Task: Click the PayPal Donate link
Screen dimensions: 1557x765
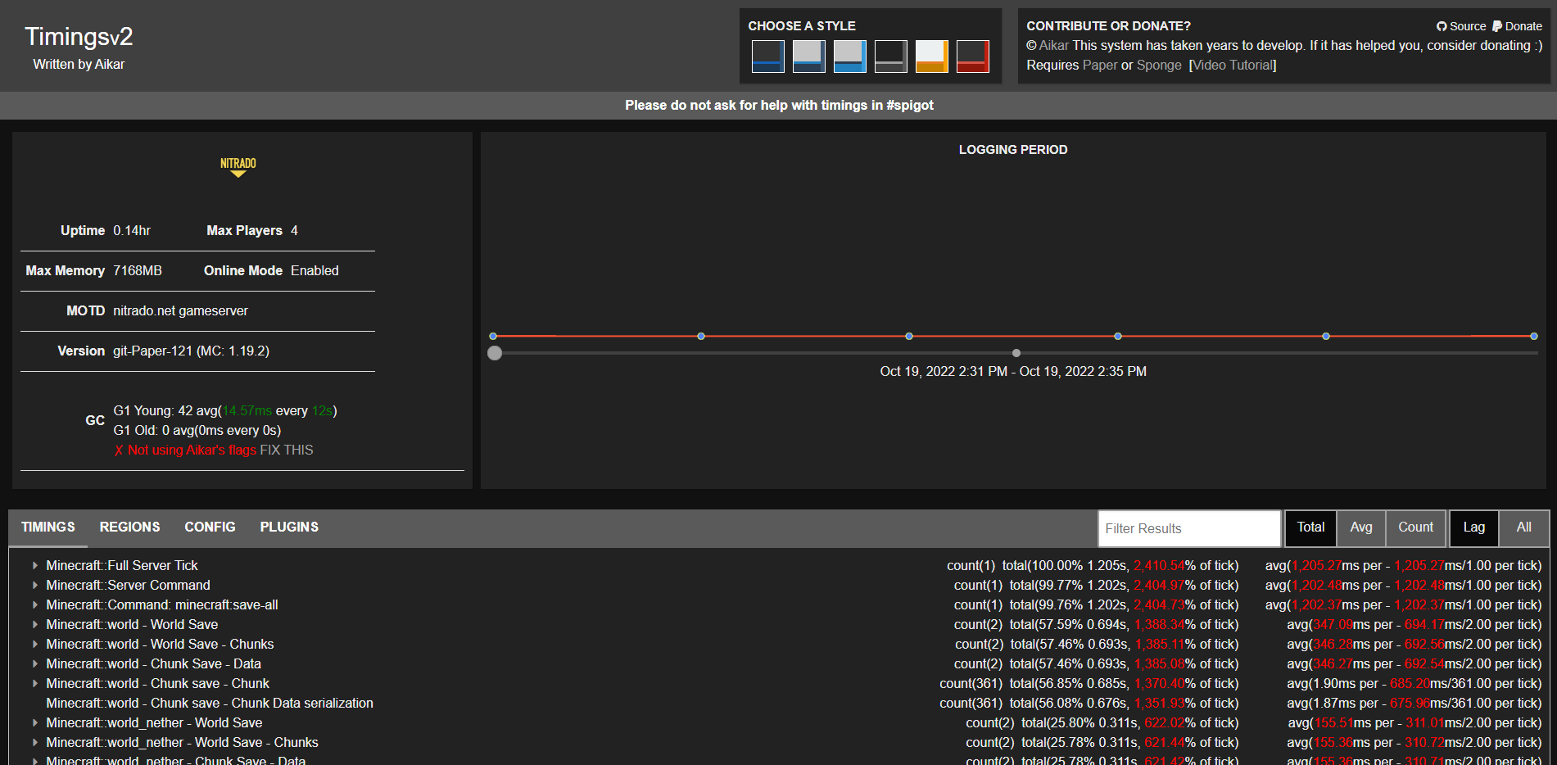Action: (1517, 26)
